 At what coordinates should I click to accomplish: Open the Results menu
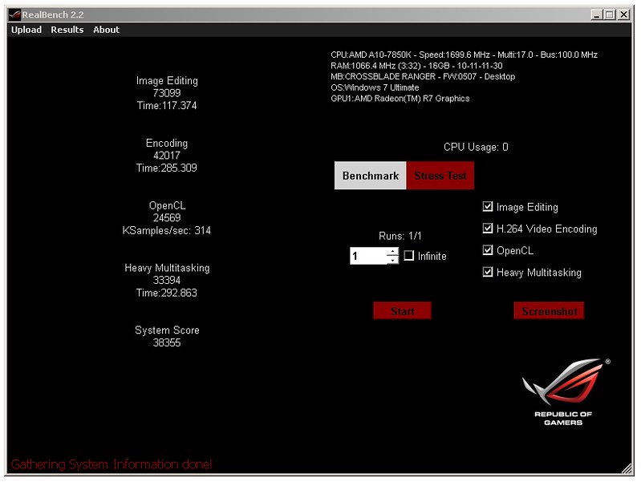click(x=67, y=30)
